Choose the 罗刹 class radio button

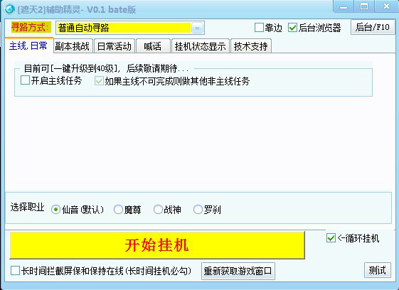click(x=198, y=210)
